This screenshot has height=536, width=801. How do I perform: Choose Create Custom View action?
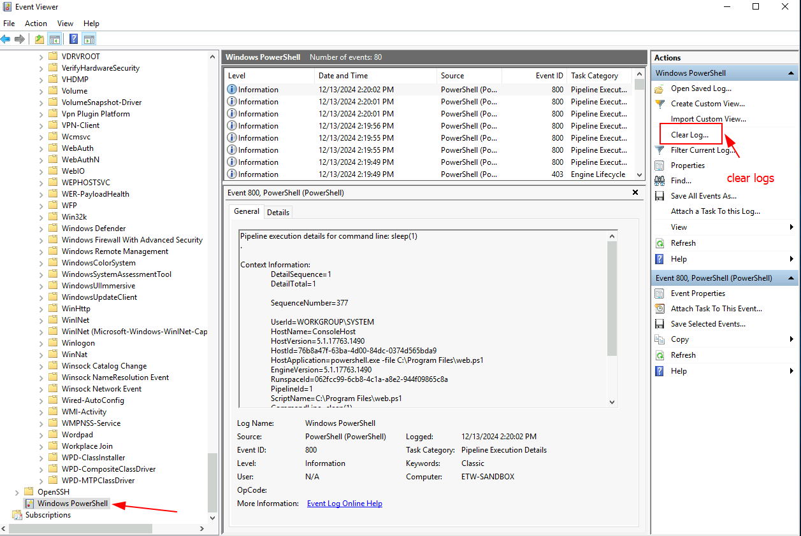(x=707, y=104)
